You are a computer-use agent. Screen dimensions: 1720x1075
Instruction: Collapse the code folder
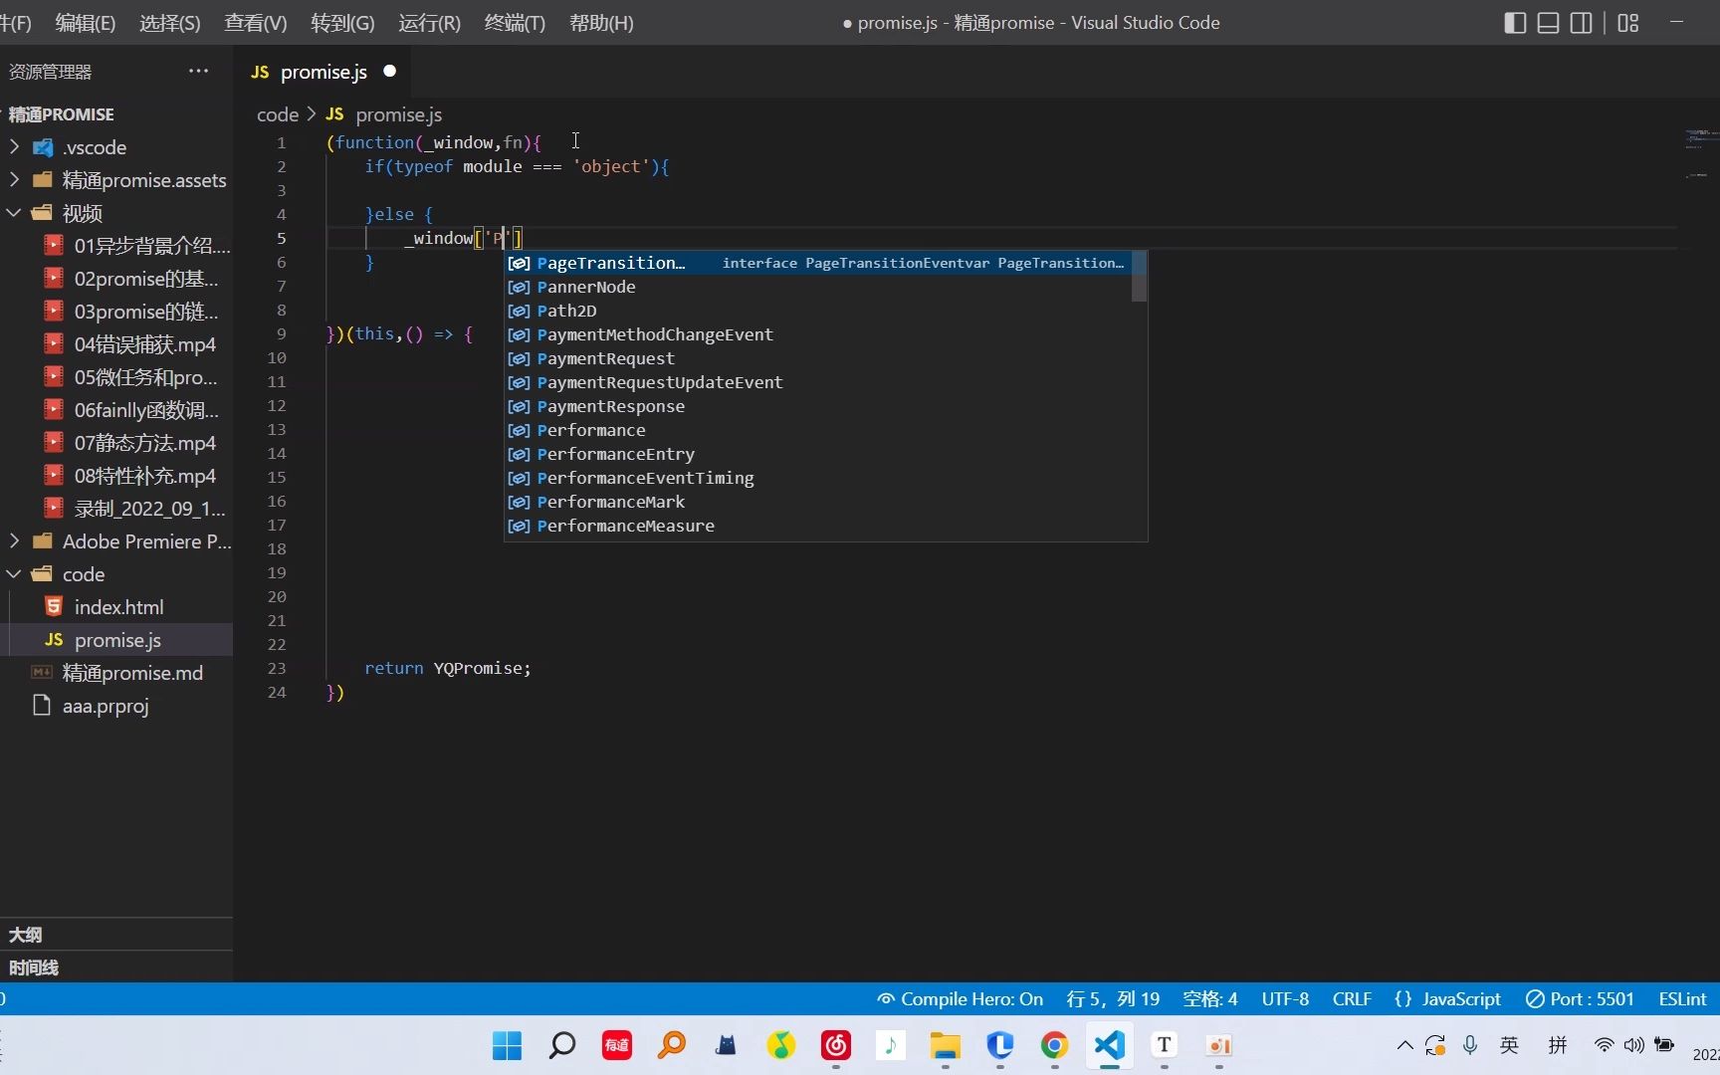coord(116,574)
